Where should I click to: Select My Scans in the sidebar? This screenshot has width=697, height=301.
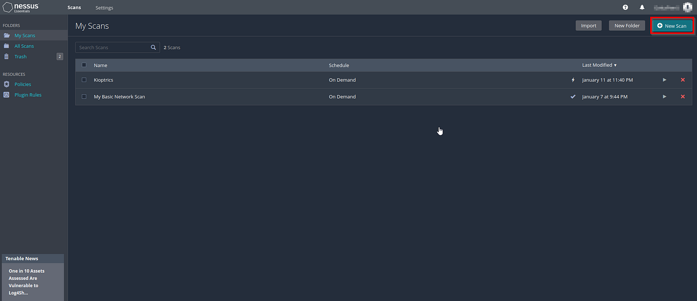[25, 36]
